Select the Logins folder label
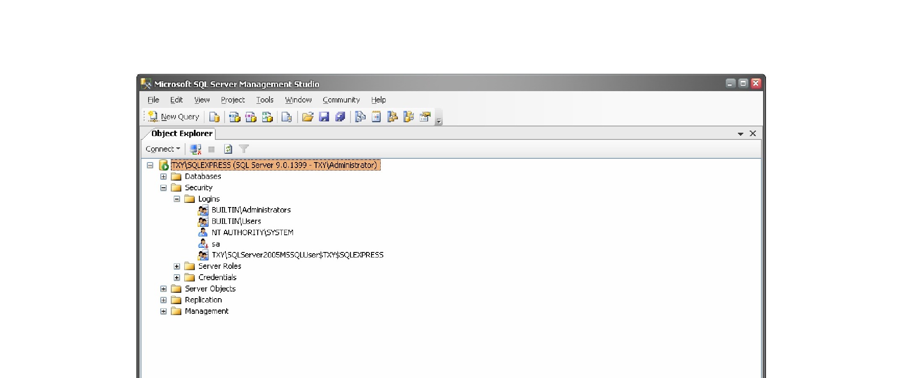The height and width of the screenshot is (378, 902). [x=209, y=199]
